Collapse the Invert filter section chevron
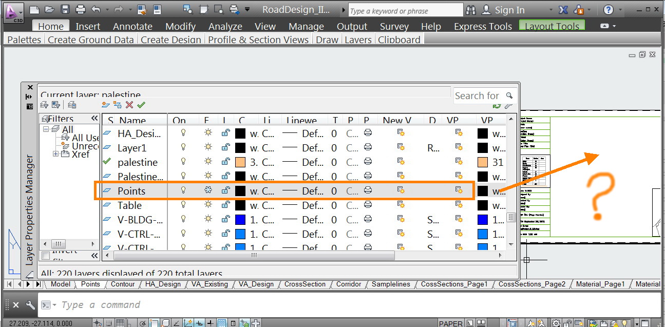The height and width of the screenshot is (327, 665). tap(94, 255)
